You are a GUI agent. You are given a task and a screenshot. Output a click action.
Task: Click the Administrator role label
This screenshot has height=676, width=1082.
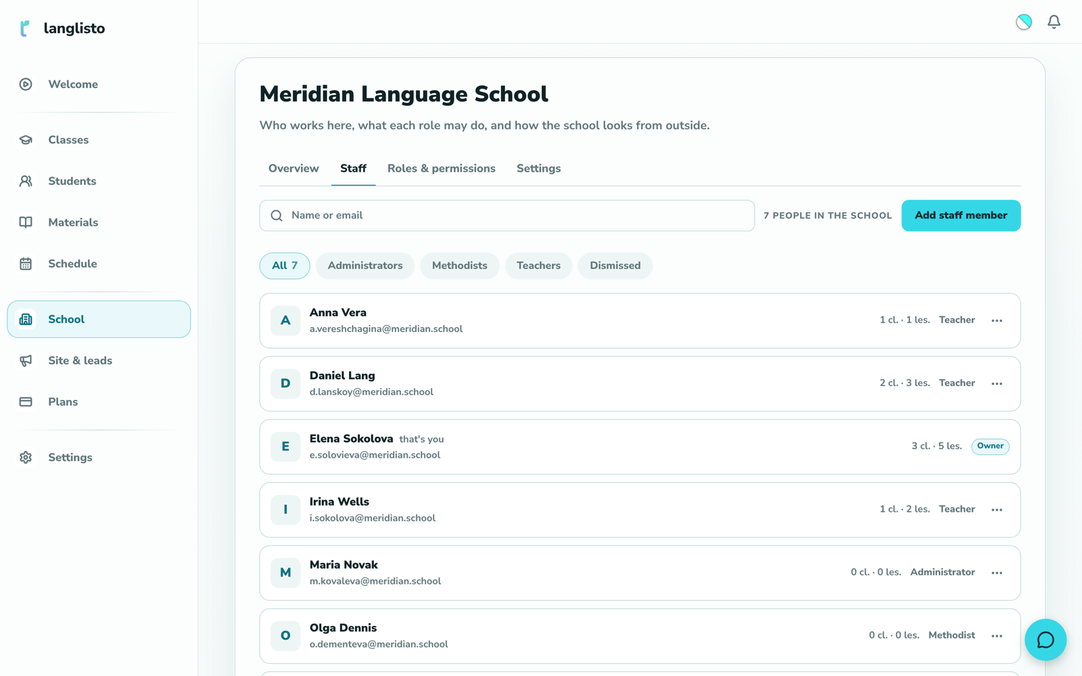[x=943, y=572]
